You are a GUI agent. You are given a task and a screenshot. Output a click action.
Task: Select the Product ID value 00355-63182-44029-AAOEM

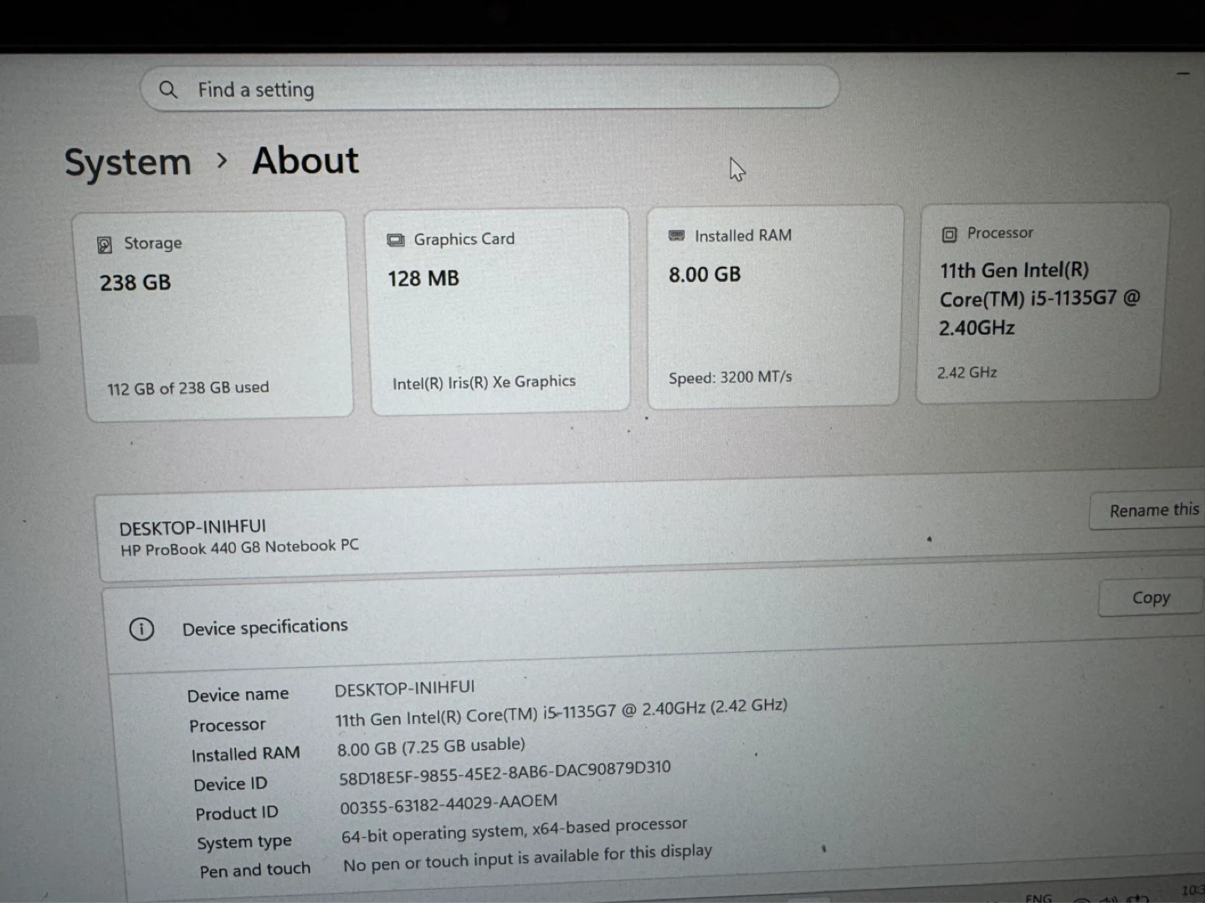pos(449,804)
